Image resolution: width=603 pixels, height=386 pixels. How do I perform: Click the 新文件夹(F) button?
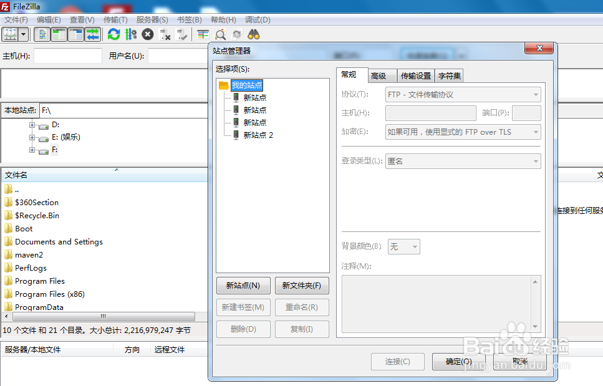[302, 286]
